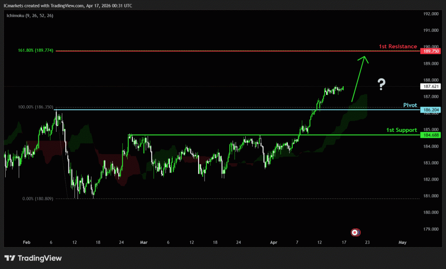Click the white question mark on the chart

tap(382, 84)
